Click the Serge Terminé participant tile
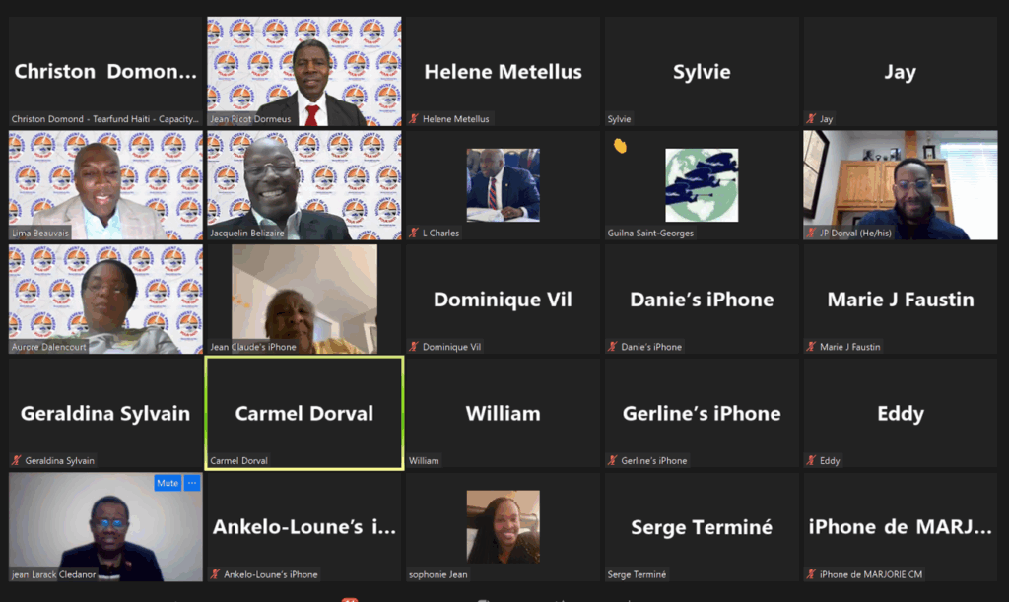1009x602 pixels. tap(702, 527)
